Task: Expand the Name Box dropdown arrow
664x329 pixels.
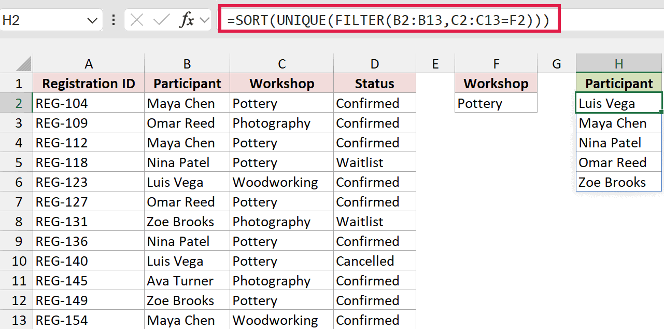Action: tap(92, 21)
